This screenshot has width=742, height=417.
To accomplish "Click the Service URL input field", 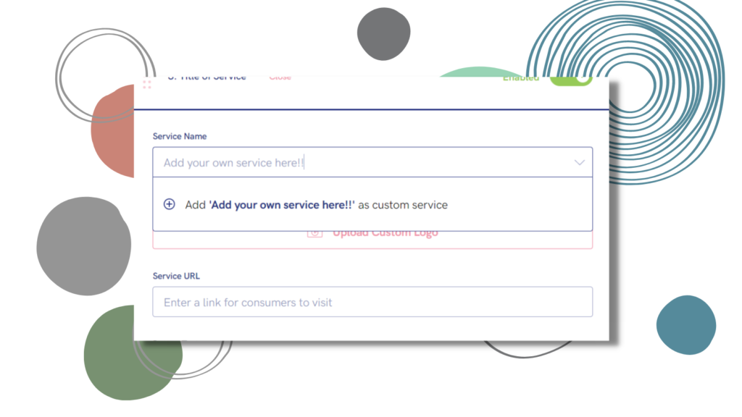I will pos(372,302).
